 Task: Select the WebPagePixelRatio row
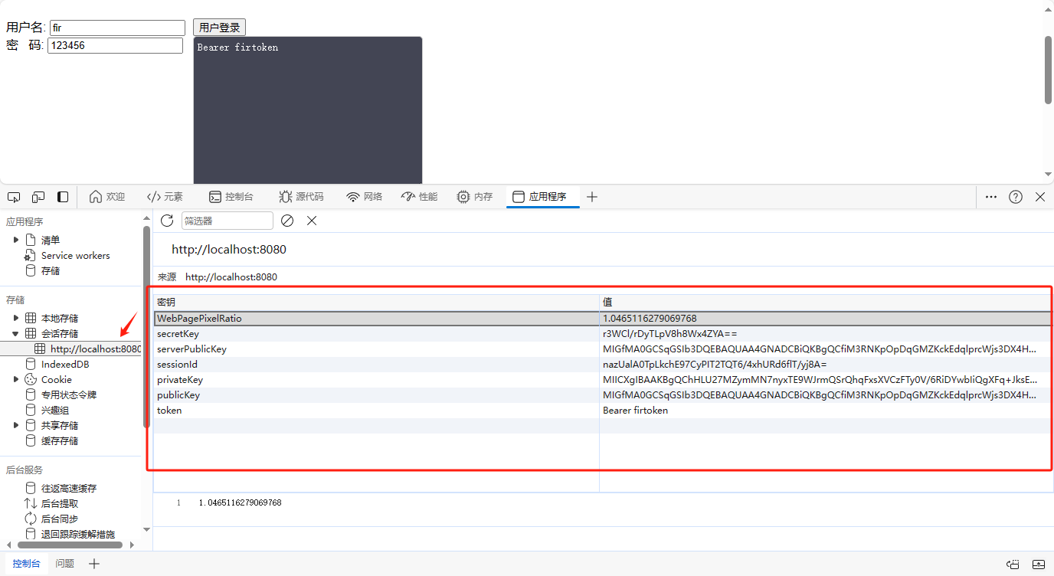602,318
